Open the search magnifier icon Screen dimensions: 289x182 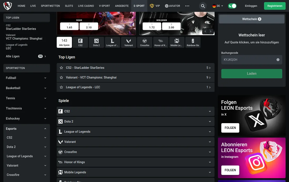pos(203,6)
